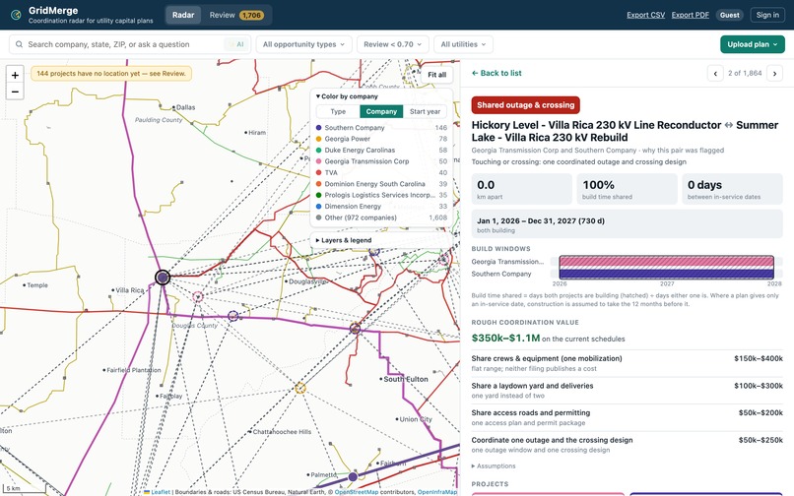Screen dimensions: 794x496
Task: Click 'Share a laydown yard and deliveries' row
Action: tap(627, 391)
